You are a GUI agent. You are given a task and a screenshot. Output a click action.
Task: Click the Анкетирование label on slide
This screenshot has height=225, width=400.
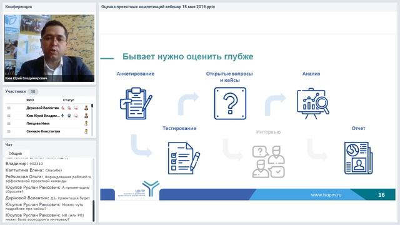[x=136, y=74]
